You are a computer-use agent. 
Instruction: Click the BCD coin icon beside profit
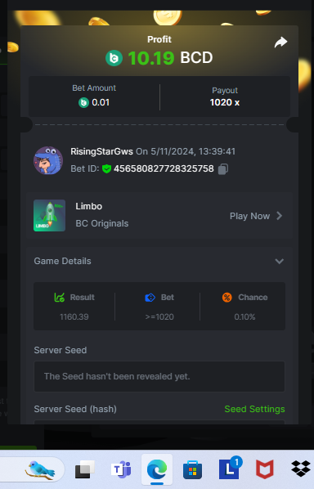114,58
